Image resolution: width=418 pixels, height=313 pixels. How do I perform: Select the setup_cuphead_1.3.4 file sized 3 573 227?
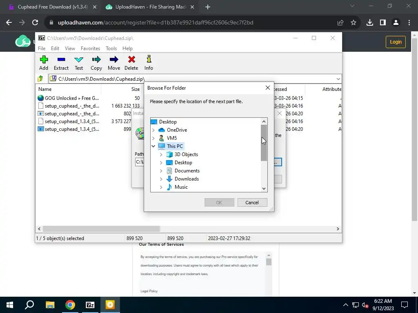[x=69, y=121]
